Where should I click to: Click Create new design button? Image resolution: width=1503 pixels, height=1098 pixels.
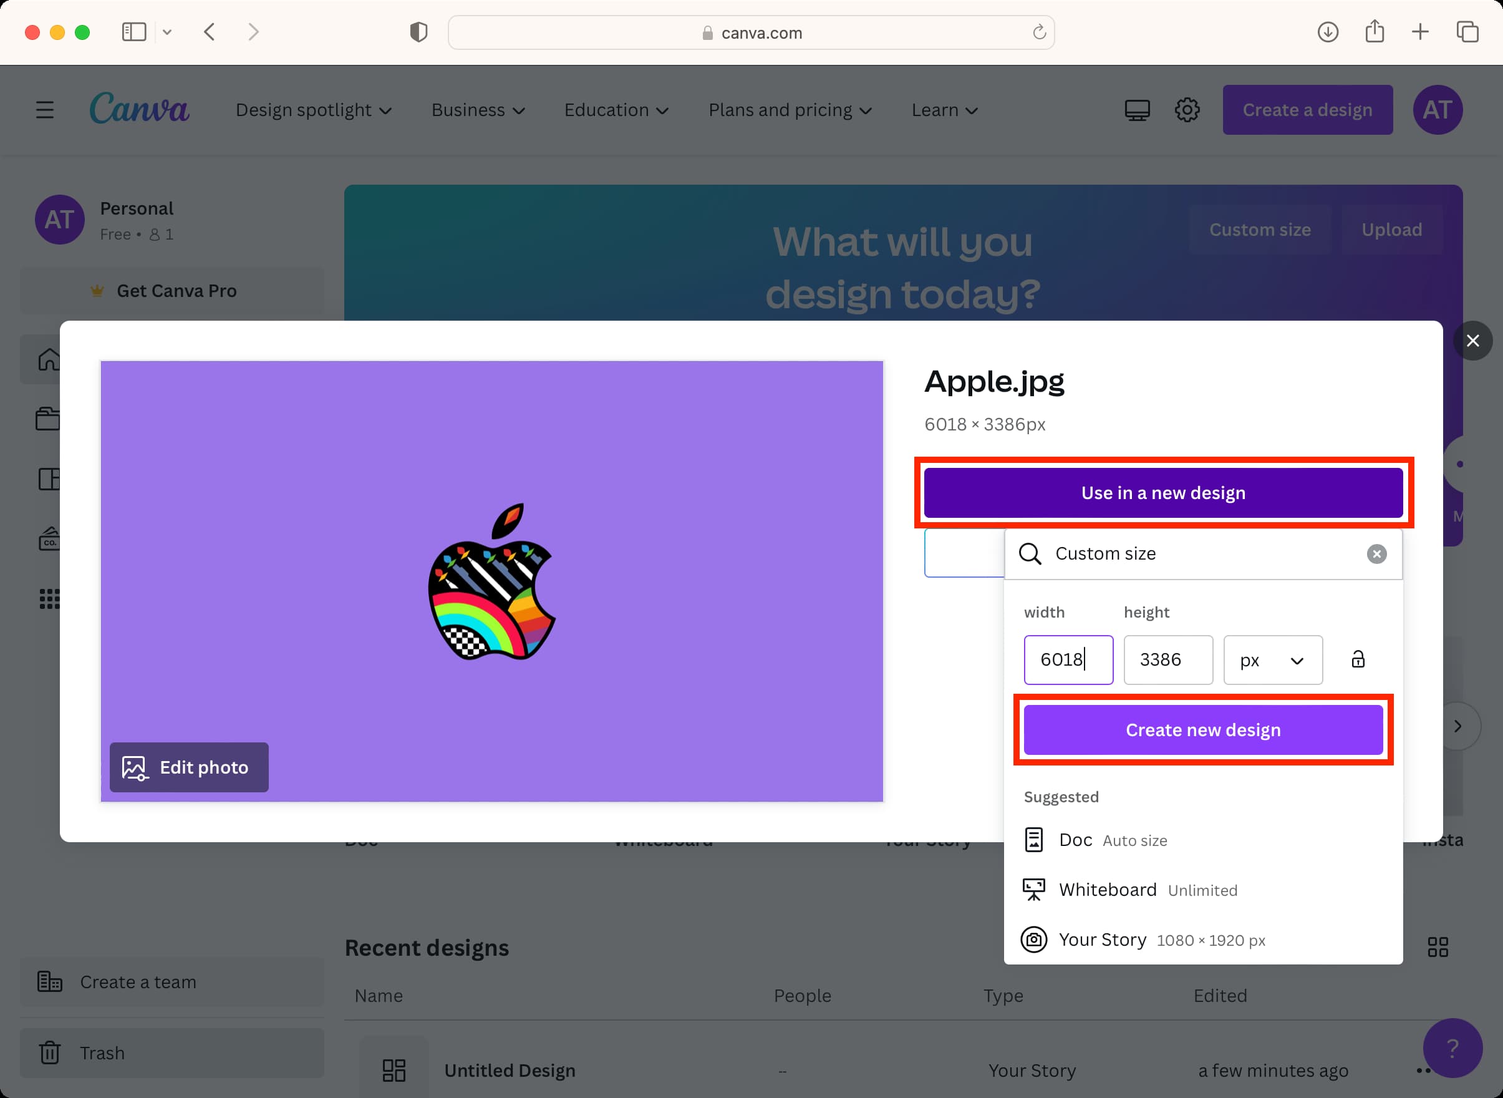(1202, 730)
